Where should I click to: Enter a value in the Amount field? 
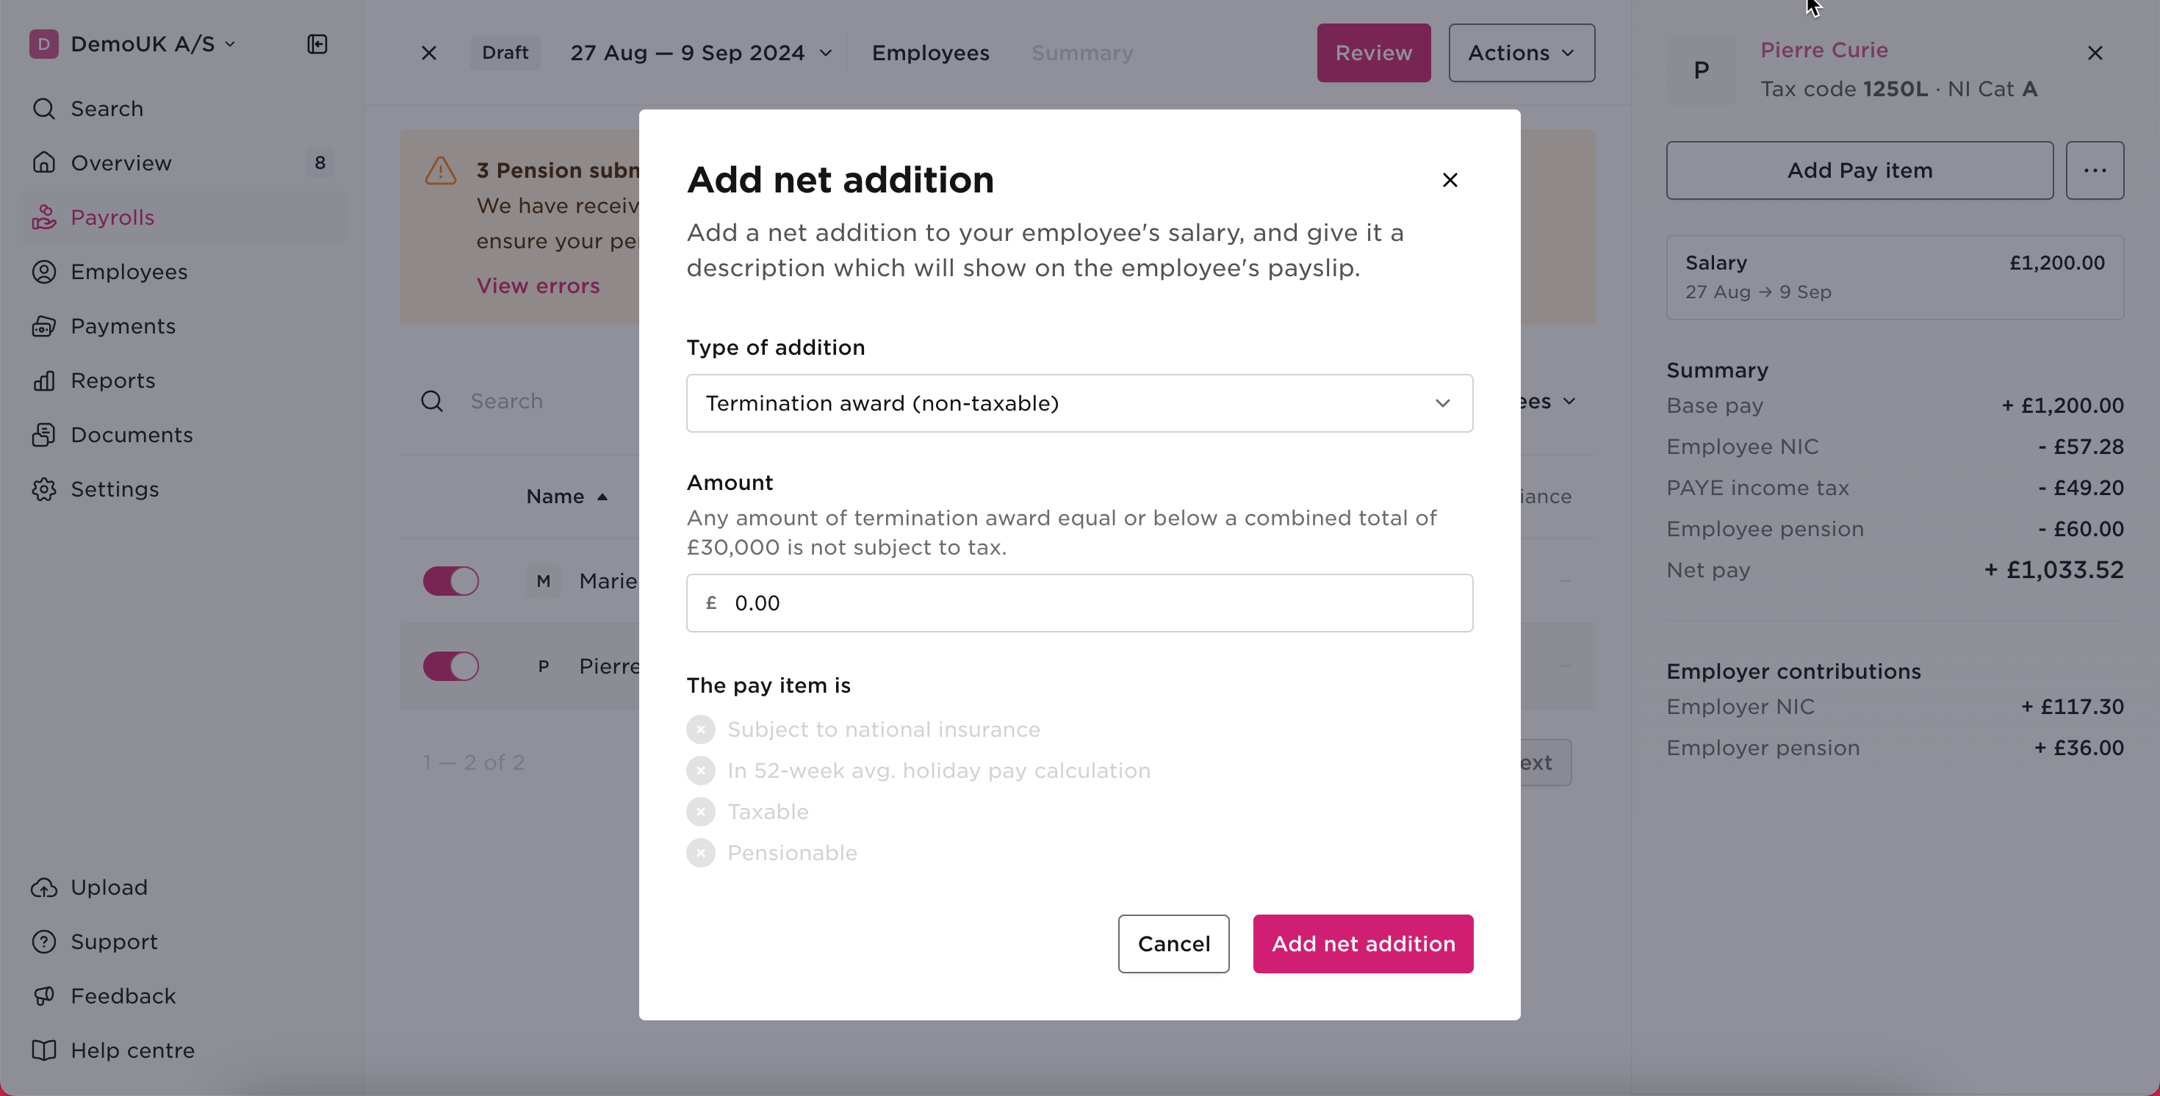tap(1079, 602)
